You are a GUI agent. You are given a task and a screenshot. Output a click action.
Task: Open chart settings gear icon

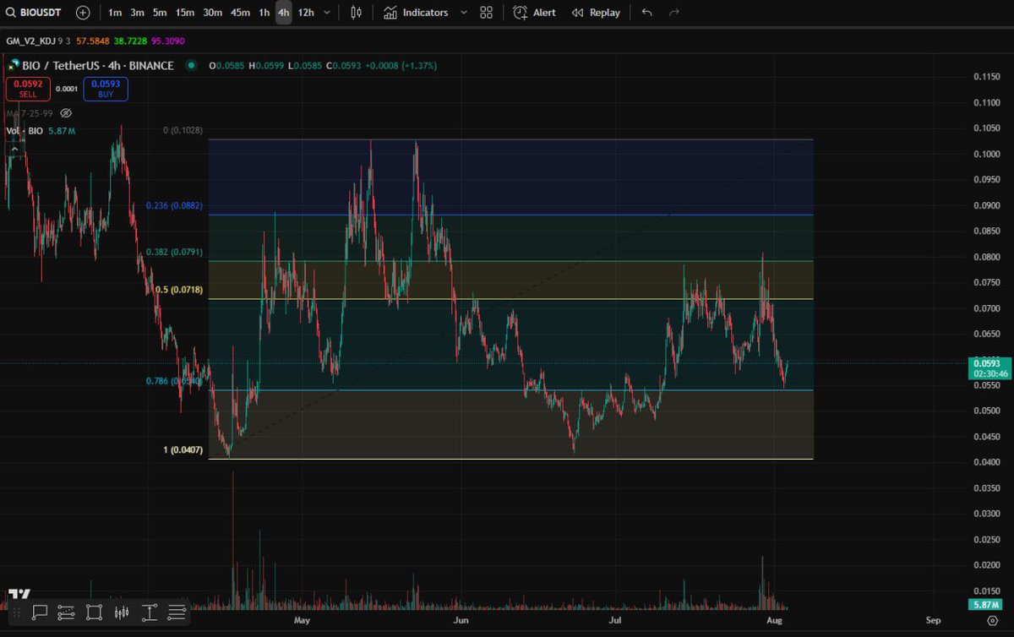click(x=991, y=620)
